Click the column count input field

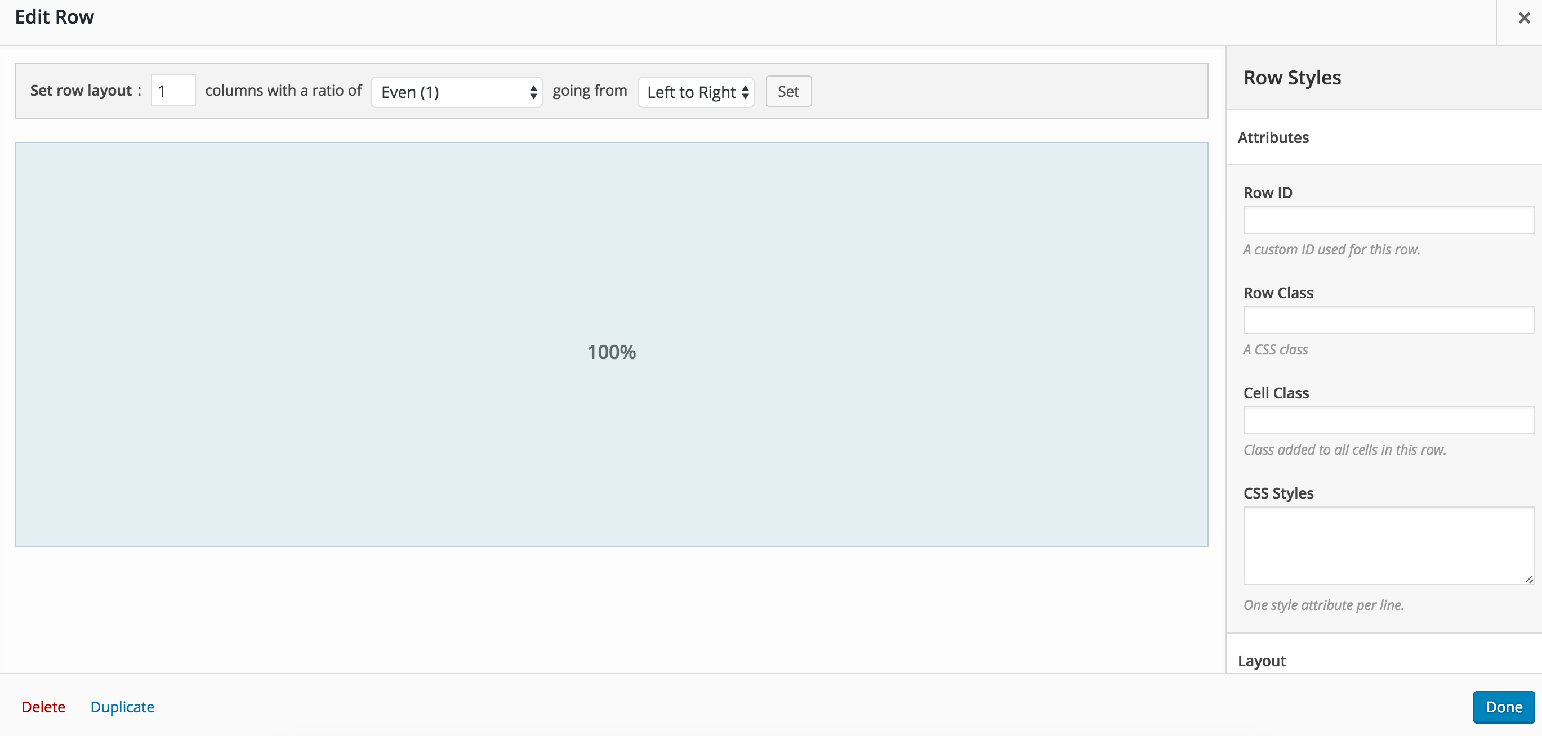point(173,90)
